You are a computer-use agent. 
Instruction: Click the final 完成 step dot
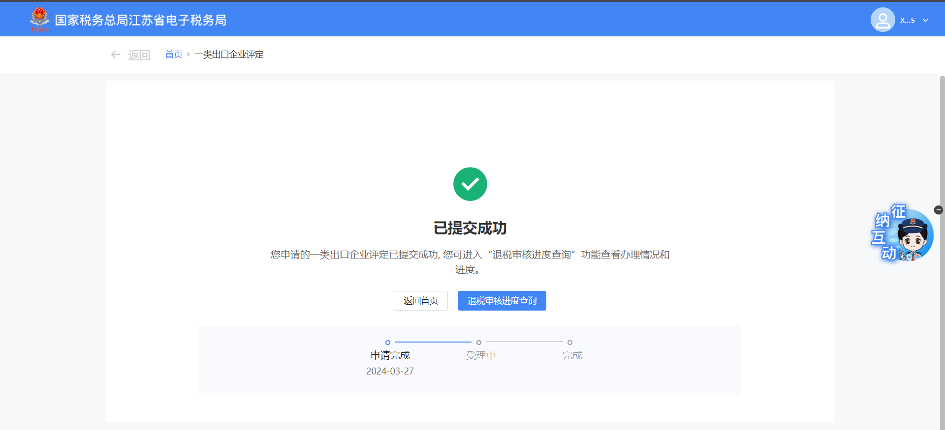click(570, 343)
